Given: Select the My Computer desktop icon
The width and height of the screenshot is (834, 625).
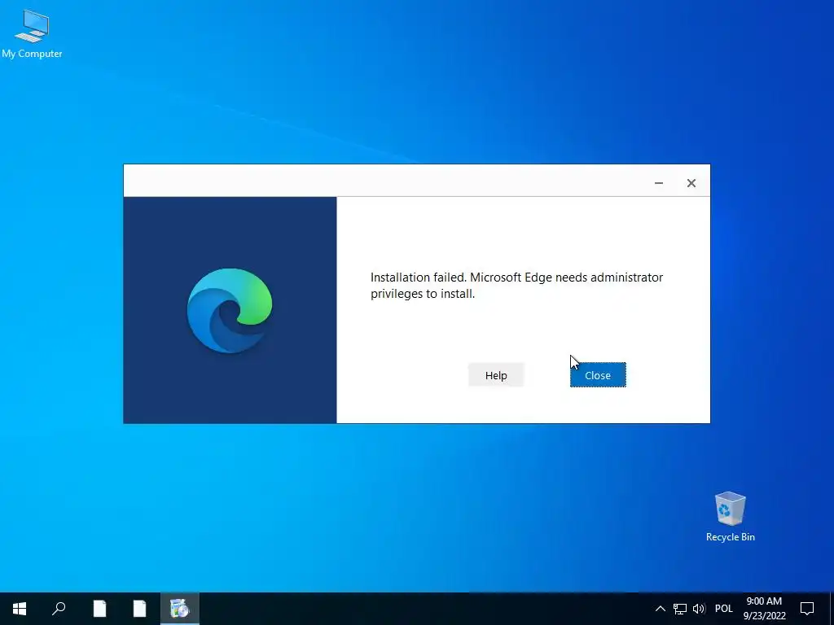Looking at the screenshot, I should coord(32,34).
